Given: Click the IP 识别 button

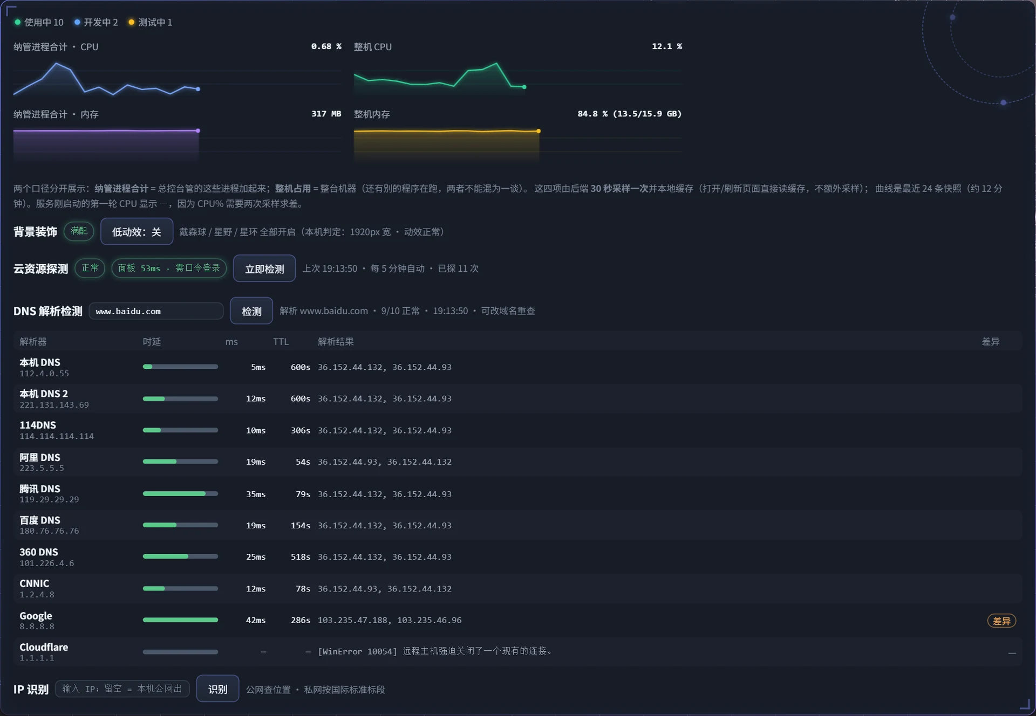Looking at the screenshot, I should point(217,689).
